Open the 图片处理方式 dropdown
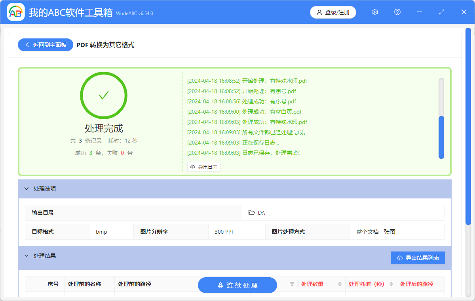 click(x=397, y=232)
